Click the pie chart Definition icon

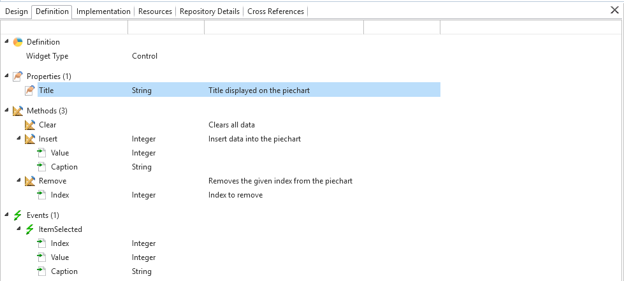pos(18,42)
